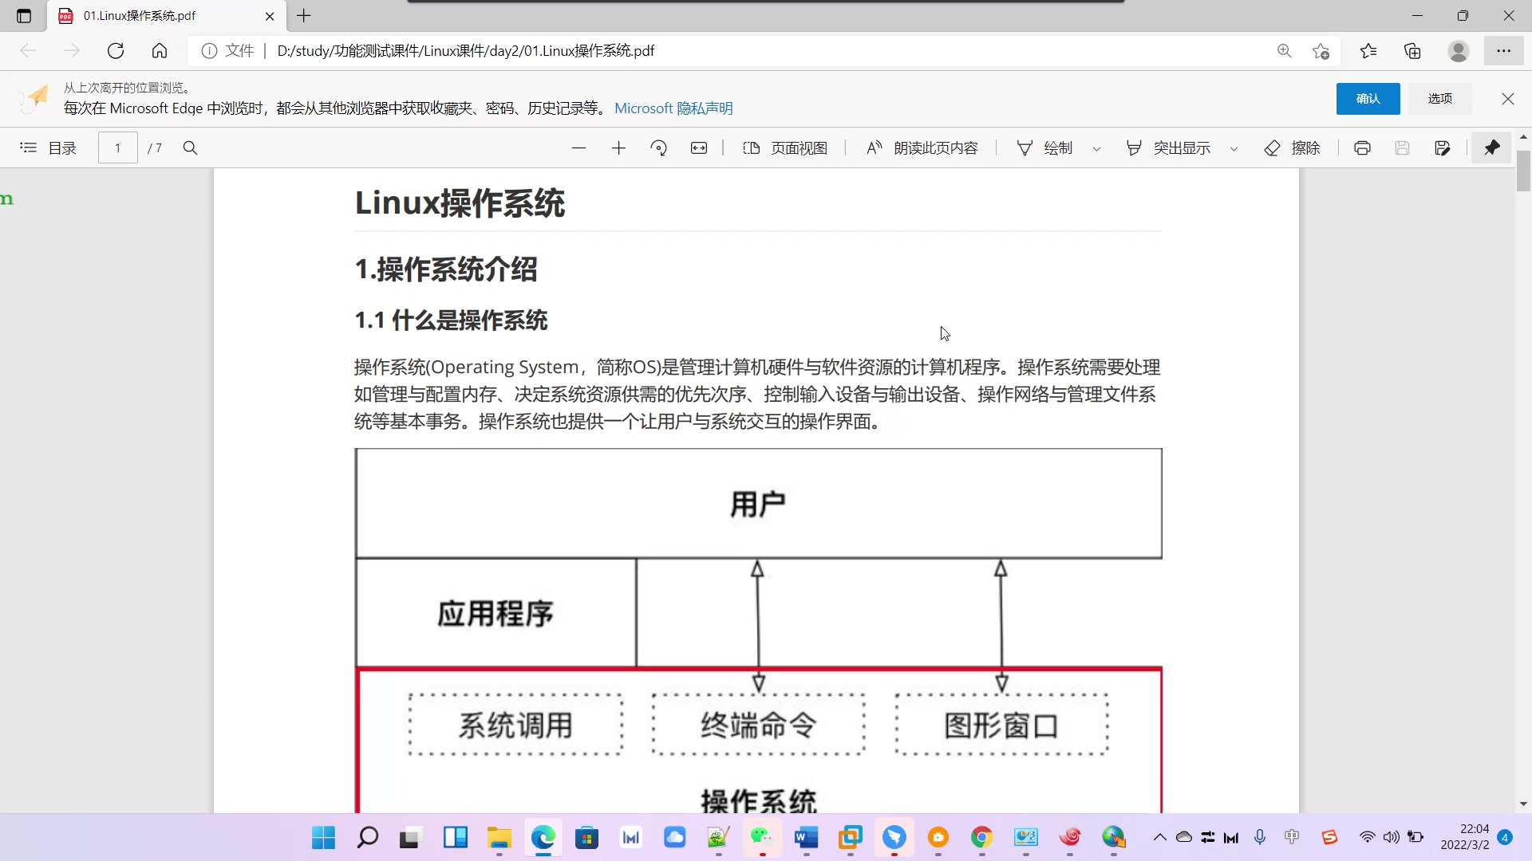Rotate the PDF page

tap(658, 148)
